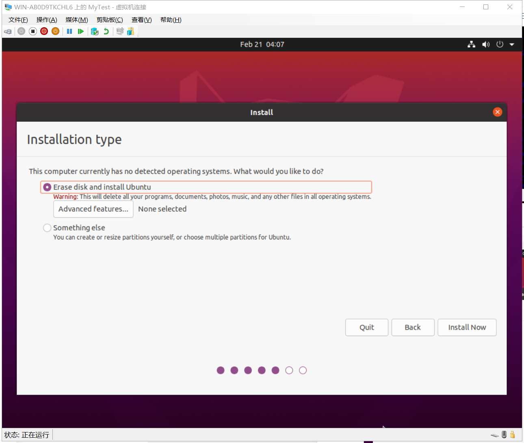Viewport: 524px width, 443px height.
Task: Open the 剪贴板(C) menu
Action: (110, 20)
